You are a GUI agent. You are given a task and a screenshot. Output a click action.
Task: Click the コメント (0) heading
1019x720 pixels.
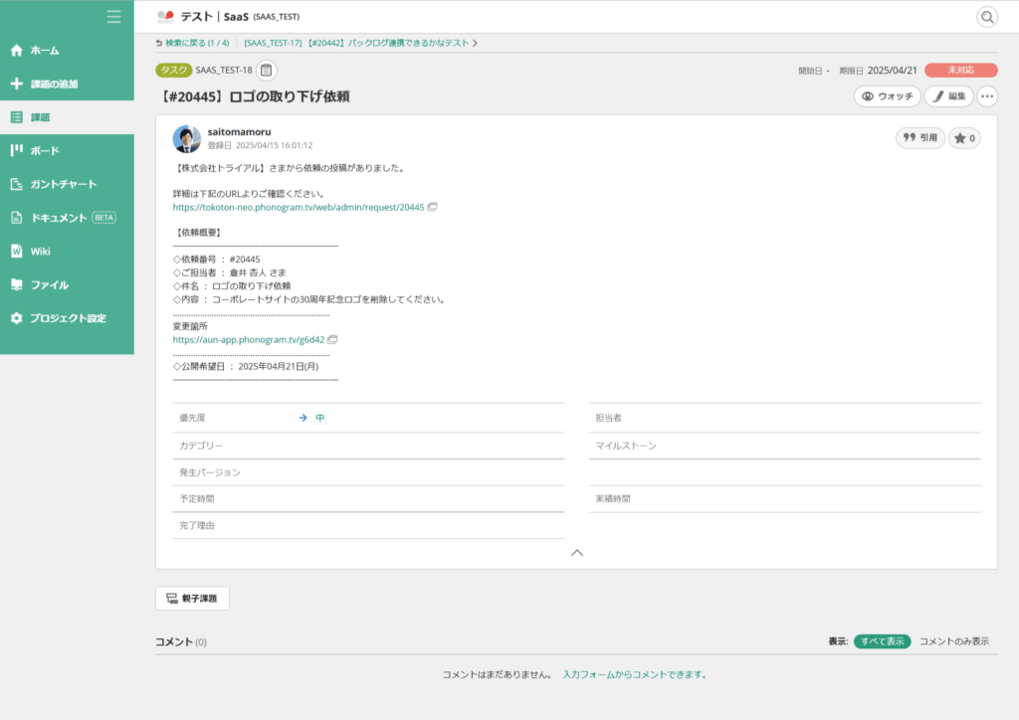(181, 641)
